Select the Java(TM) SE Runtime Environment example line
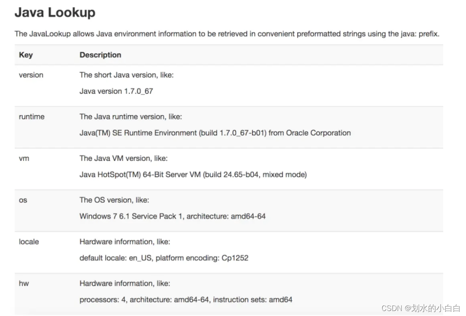Image resolution: width=466 pixels, height=316 pixels. click(x=215, y=133)
